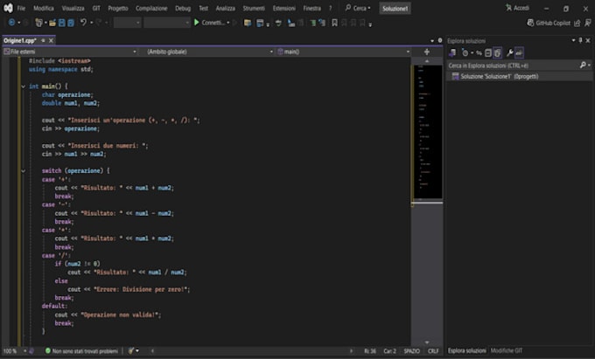Click the Save All double disk icon
The image size is (595, 359).
71,23
